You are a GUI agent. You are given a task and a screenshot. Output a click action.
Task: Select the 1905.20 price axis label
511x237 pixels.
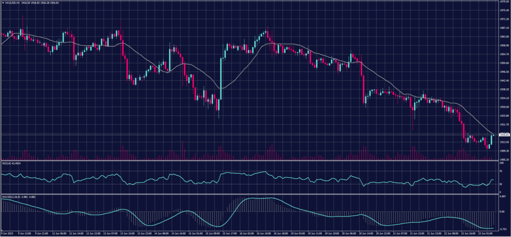coord(504,159)
